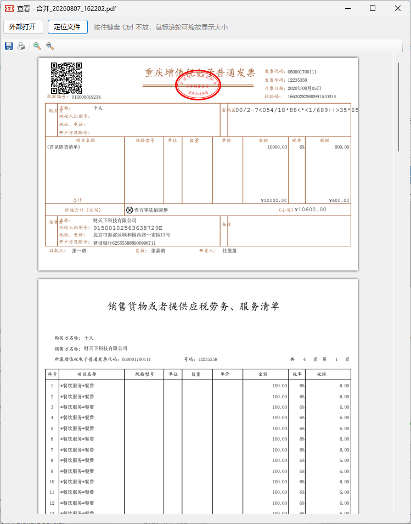The width and height of the screenshot is (411, 524).
Task: Click the address 北京市海淀区颐和园西路一亩园11号
Action: click(x=131, y=235)
